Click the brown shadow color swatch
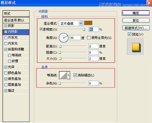Screen dimensions: 152x123 (88, 23)
